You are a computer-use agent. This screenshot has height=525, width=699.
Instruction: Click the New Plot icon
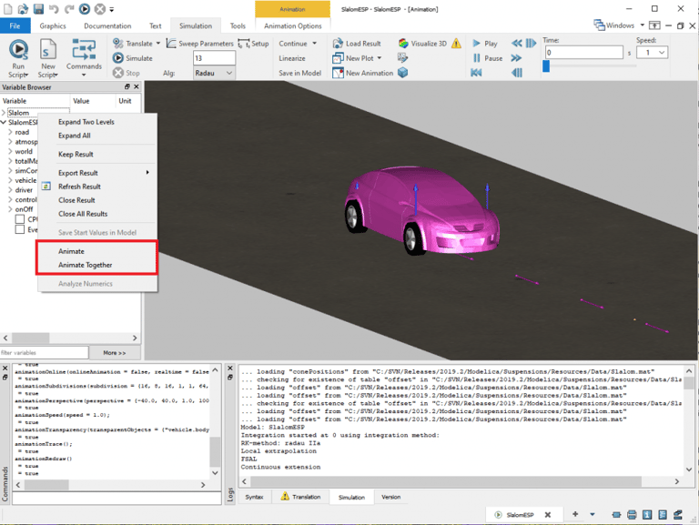[x=338, y=58]
